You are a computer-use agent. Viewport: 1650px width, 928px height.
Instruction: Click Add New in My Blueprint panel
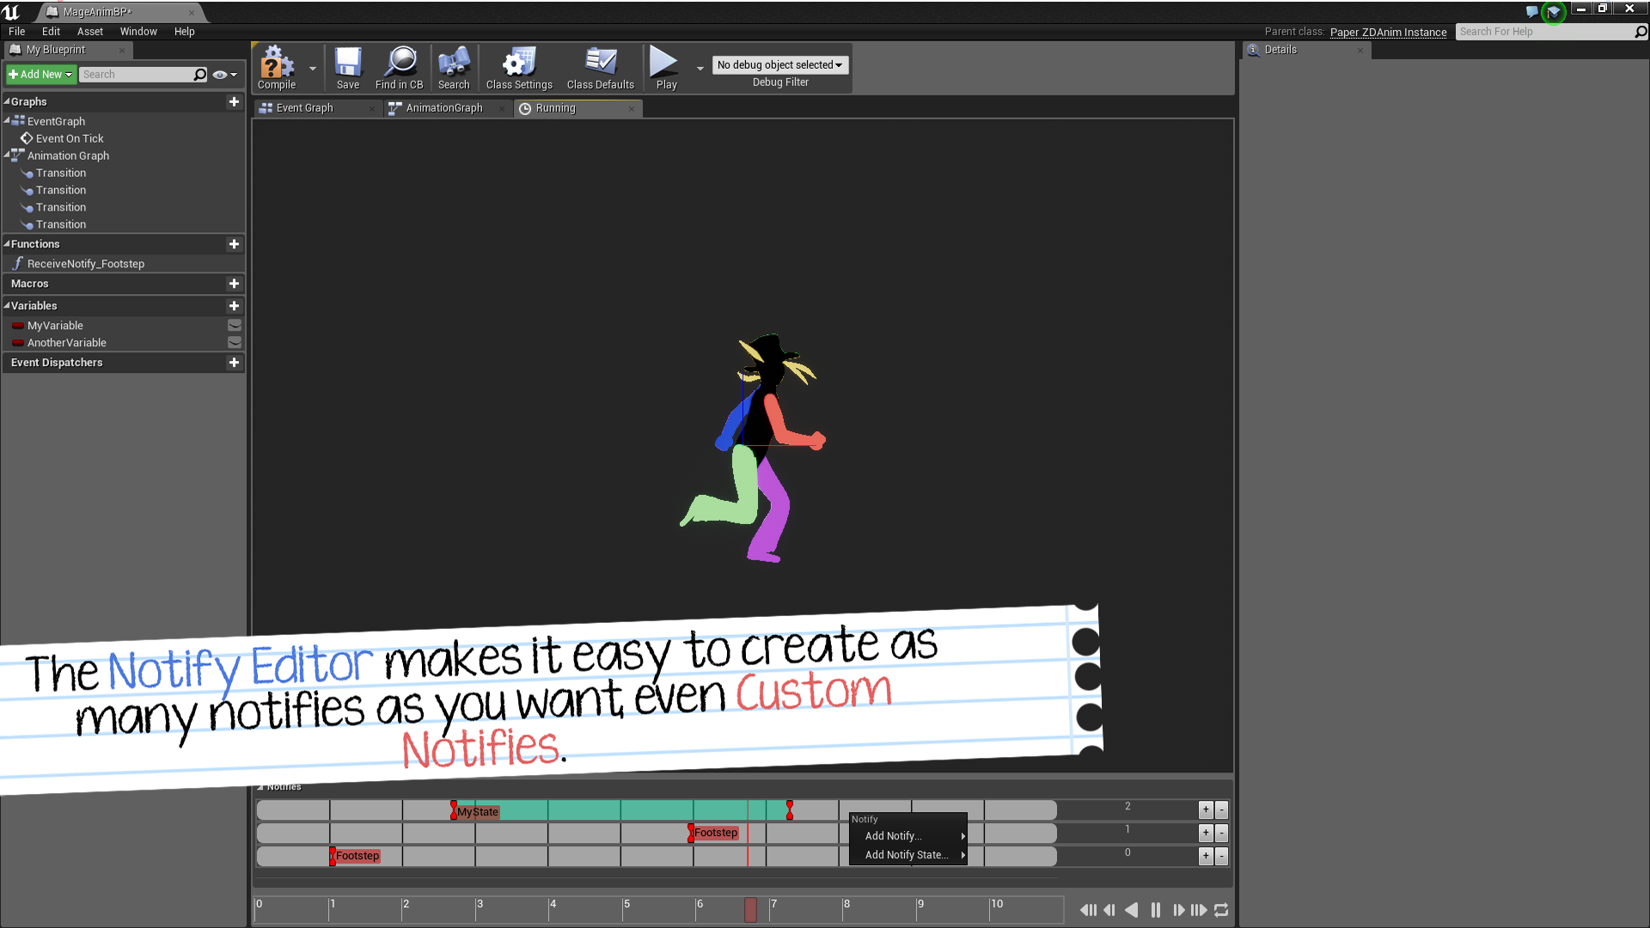click(x=40, y=74)
